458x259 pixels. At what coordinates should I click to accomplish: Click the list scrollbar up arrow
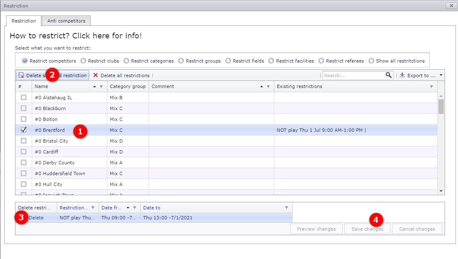click(441, 96)
